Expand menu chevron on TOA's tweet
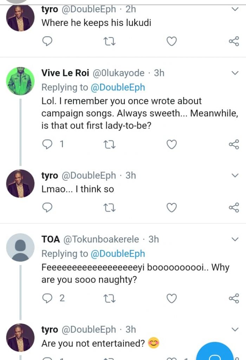 (x=235, y=239)
